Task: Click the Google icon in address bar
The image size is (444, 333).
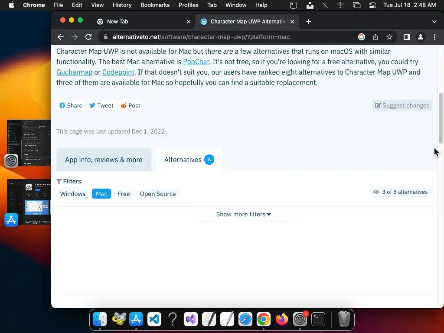Action: point(361,37)
